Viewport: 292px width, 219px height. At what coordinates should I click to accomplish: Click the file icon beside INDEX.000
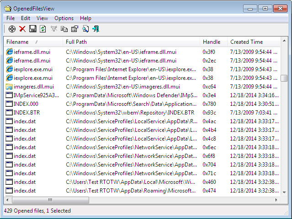[x=9, y=104]
